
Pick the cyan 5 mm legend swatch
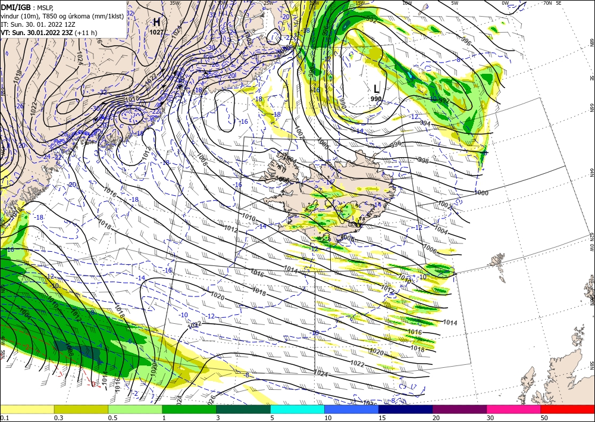click(297, 409)
